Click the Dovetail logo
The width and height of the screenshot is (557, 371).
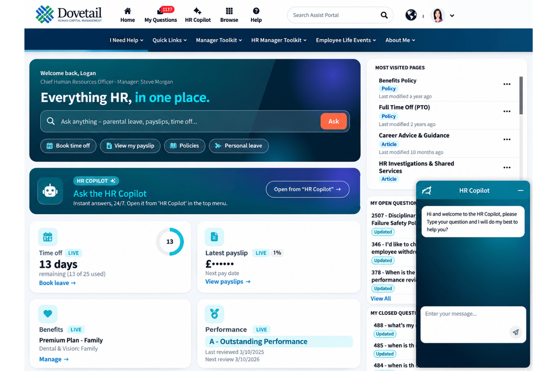pyautogui.click(x=68, y=15)
